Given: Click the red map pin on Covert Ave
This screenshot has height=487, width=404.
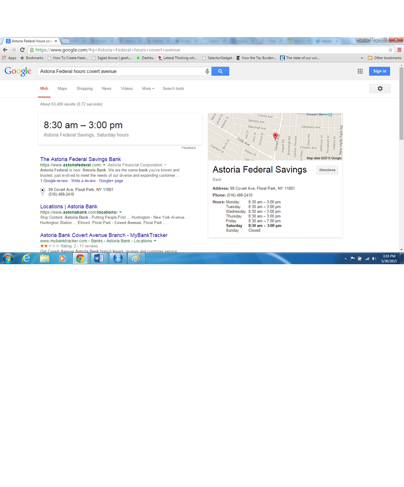Looking at the screenshot, I should pyautogui.click(x=275, y=137).
